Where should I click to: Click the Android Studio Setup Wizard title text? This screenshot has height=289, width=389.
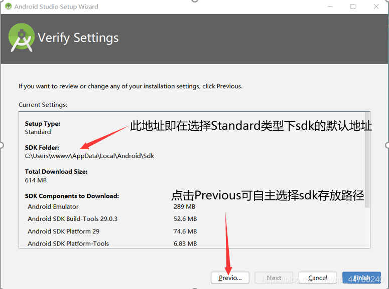click(x=56, y=7)
